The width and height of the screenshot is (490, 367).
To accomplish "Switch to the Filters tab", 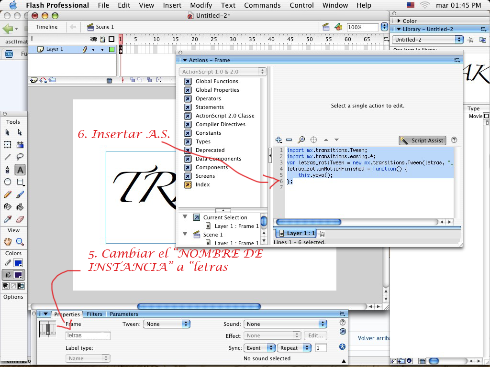I will (x=94, y=314).
